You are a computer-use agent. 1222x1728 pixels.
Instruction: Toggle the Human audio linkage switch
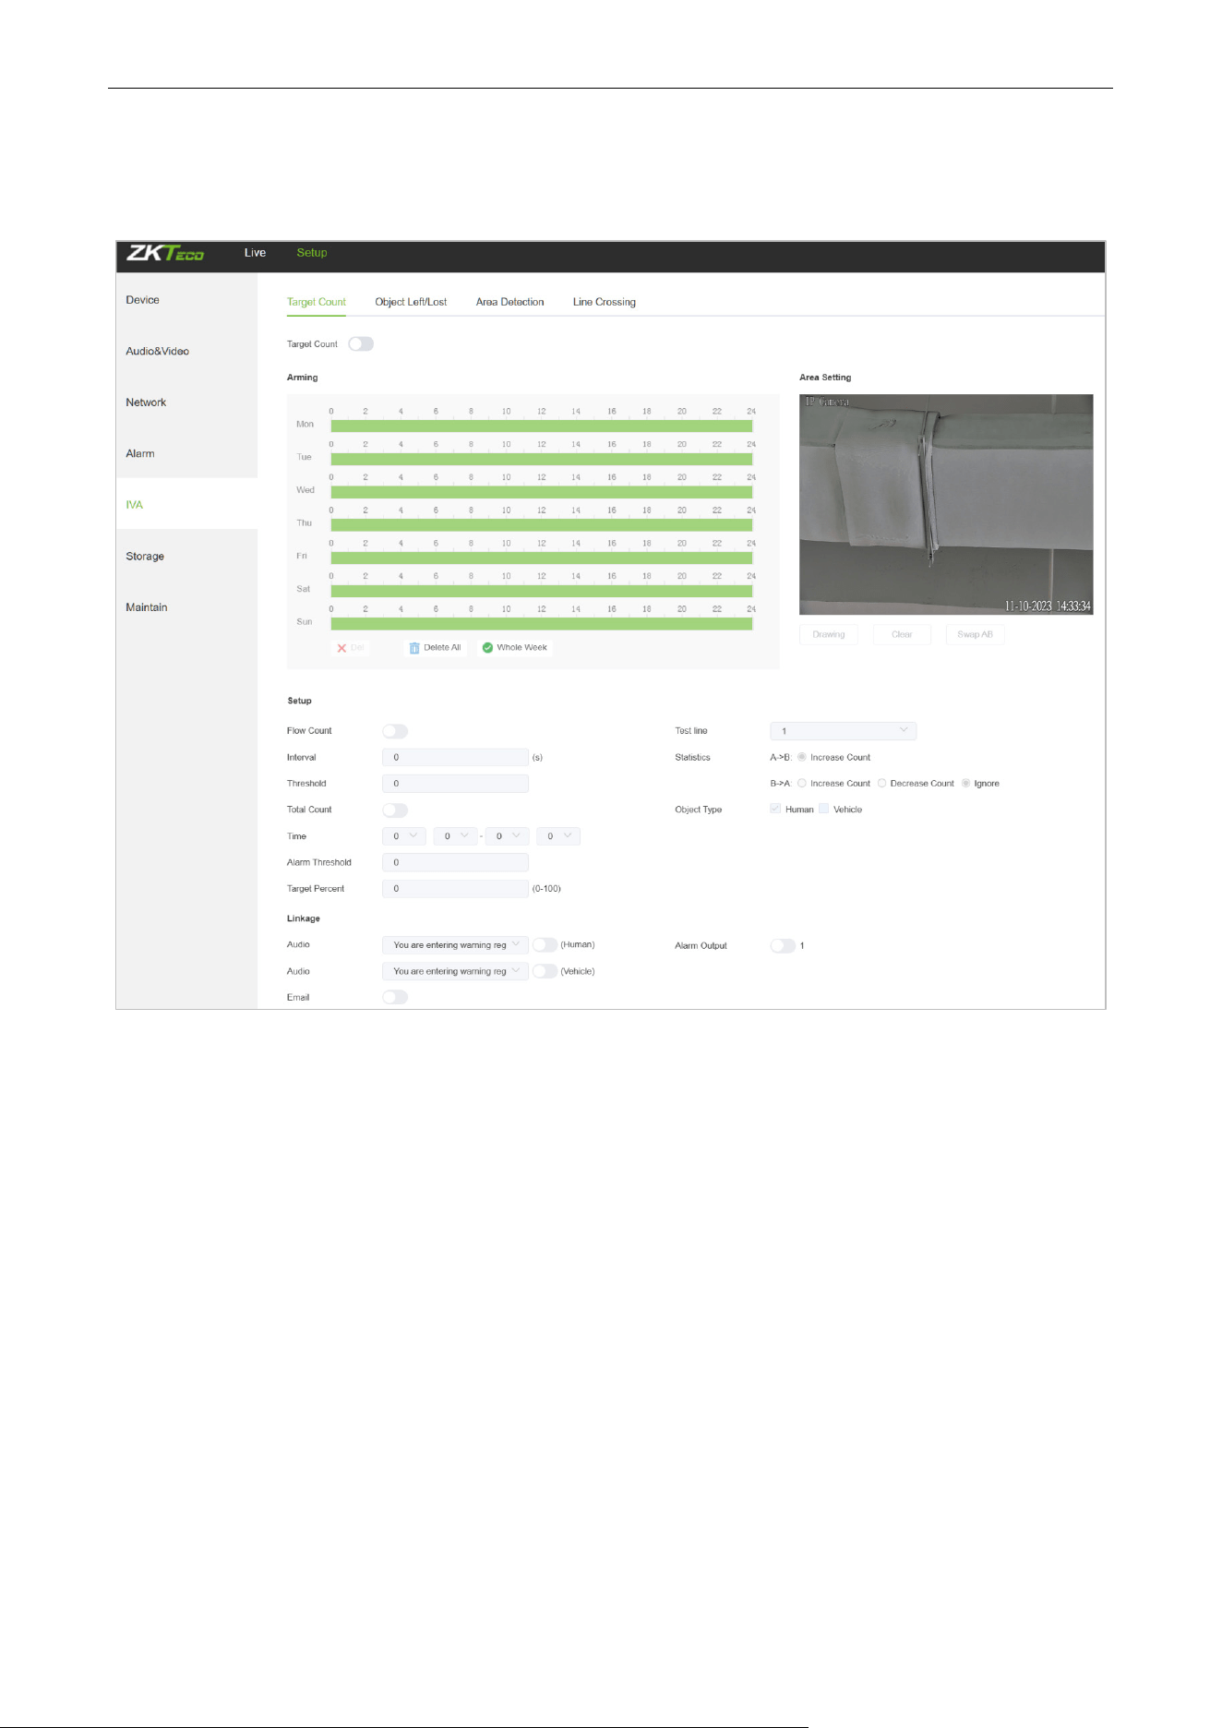click(545, 945)
